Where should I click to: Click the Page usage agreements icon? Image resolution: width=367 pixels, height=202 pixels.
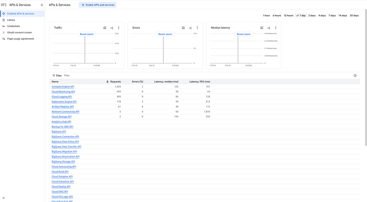pos(4,39)
